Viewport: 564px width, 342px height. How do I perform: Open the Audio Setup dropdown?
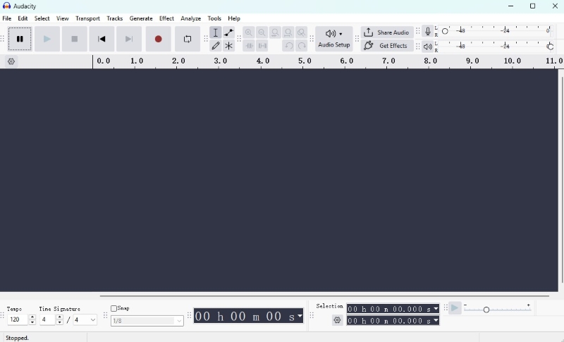click(333, 39)
